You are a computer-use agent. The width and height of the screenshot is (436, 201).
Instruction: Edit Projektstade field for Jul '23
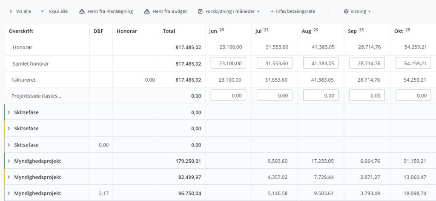(275, 95)
